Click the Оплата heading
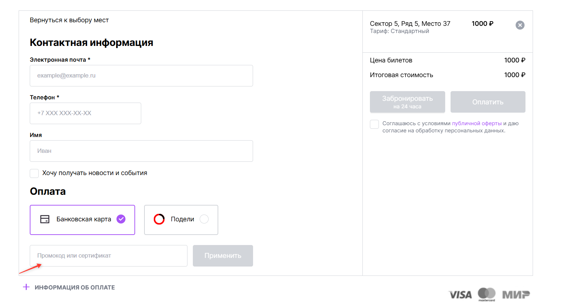571x306 pixels. [48, 191]
